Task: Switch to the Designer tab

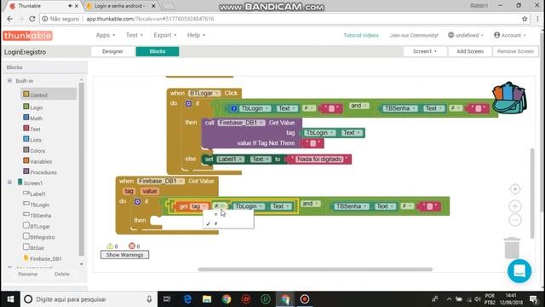Action: (x=112, y=51)
